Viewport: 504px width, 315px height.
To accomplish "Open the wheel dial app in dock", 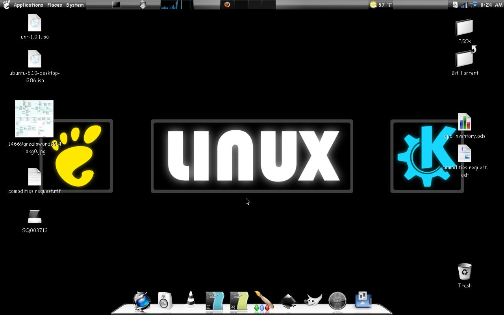I will (337, 301).
